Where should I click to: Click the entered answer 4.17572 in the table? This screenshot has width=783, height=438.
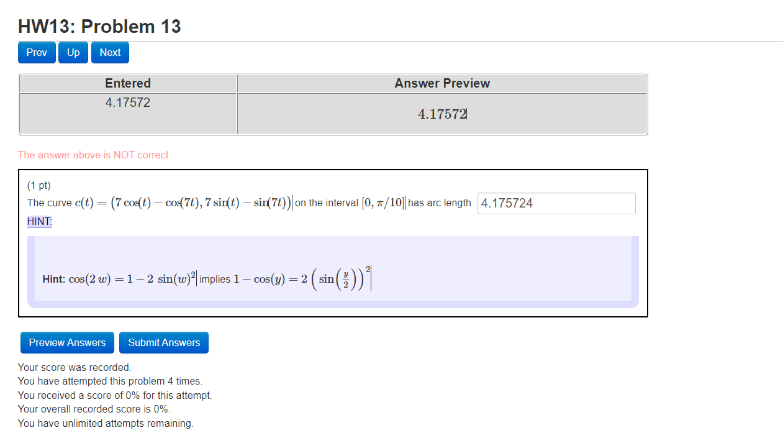(128, 102)
